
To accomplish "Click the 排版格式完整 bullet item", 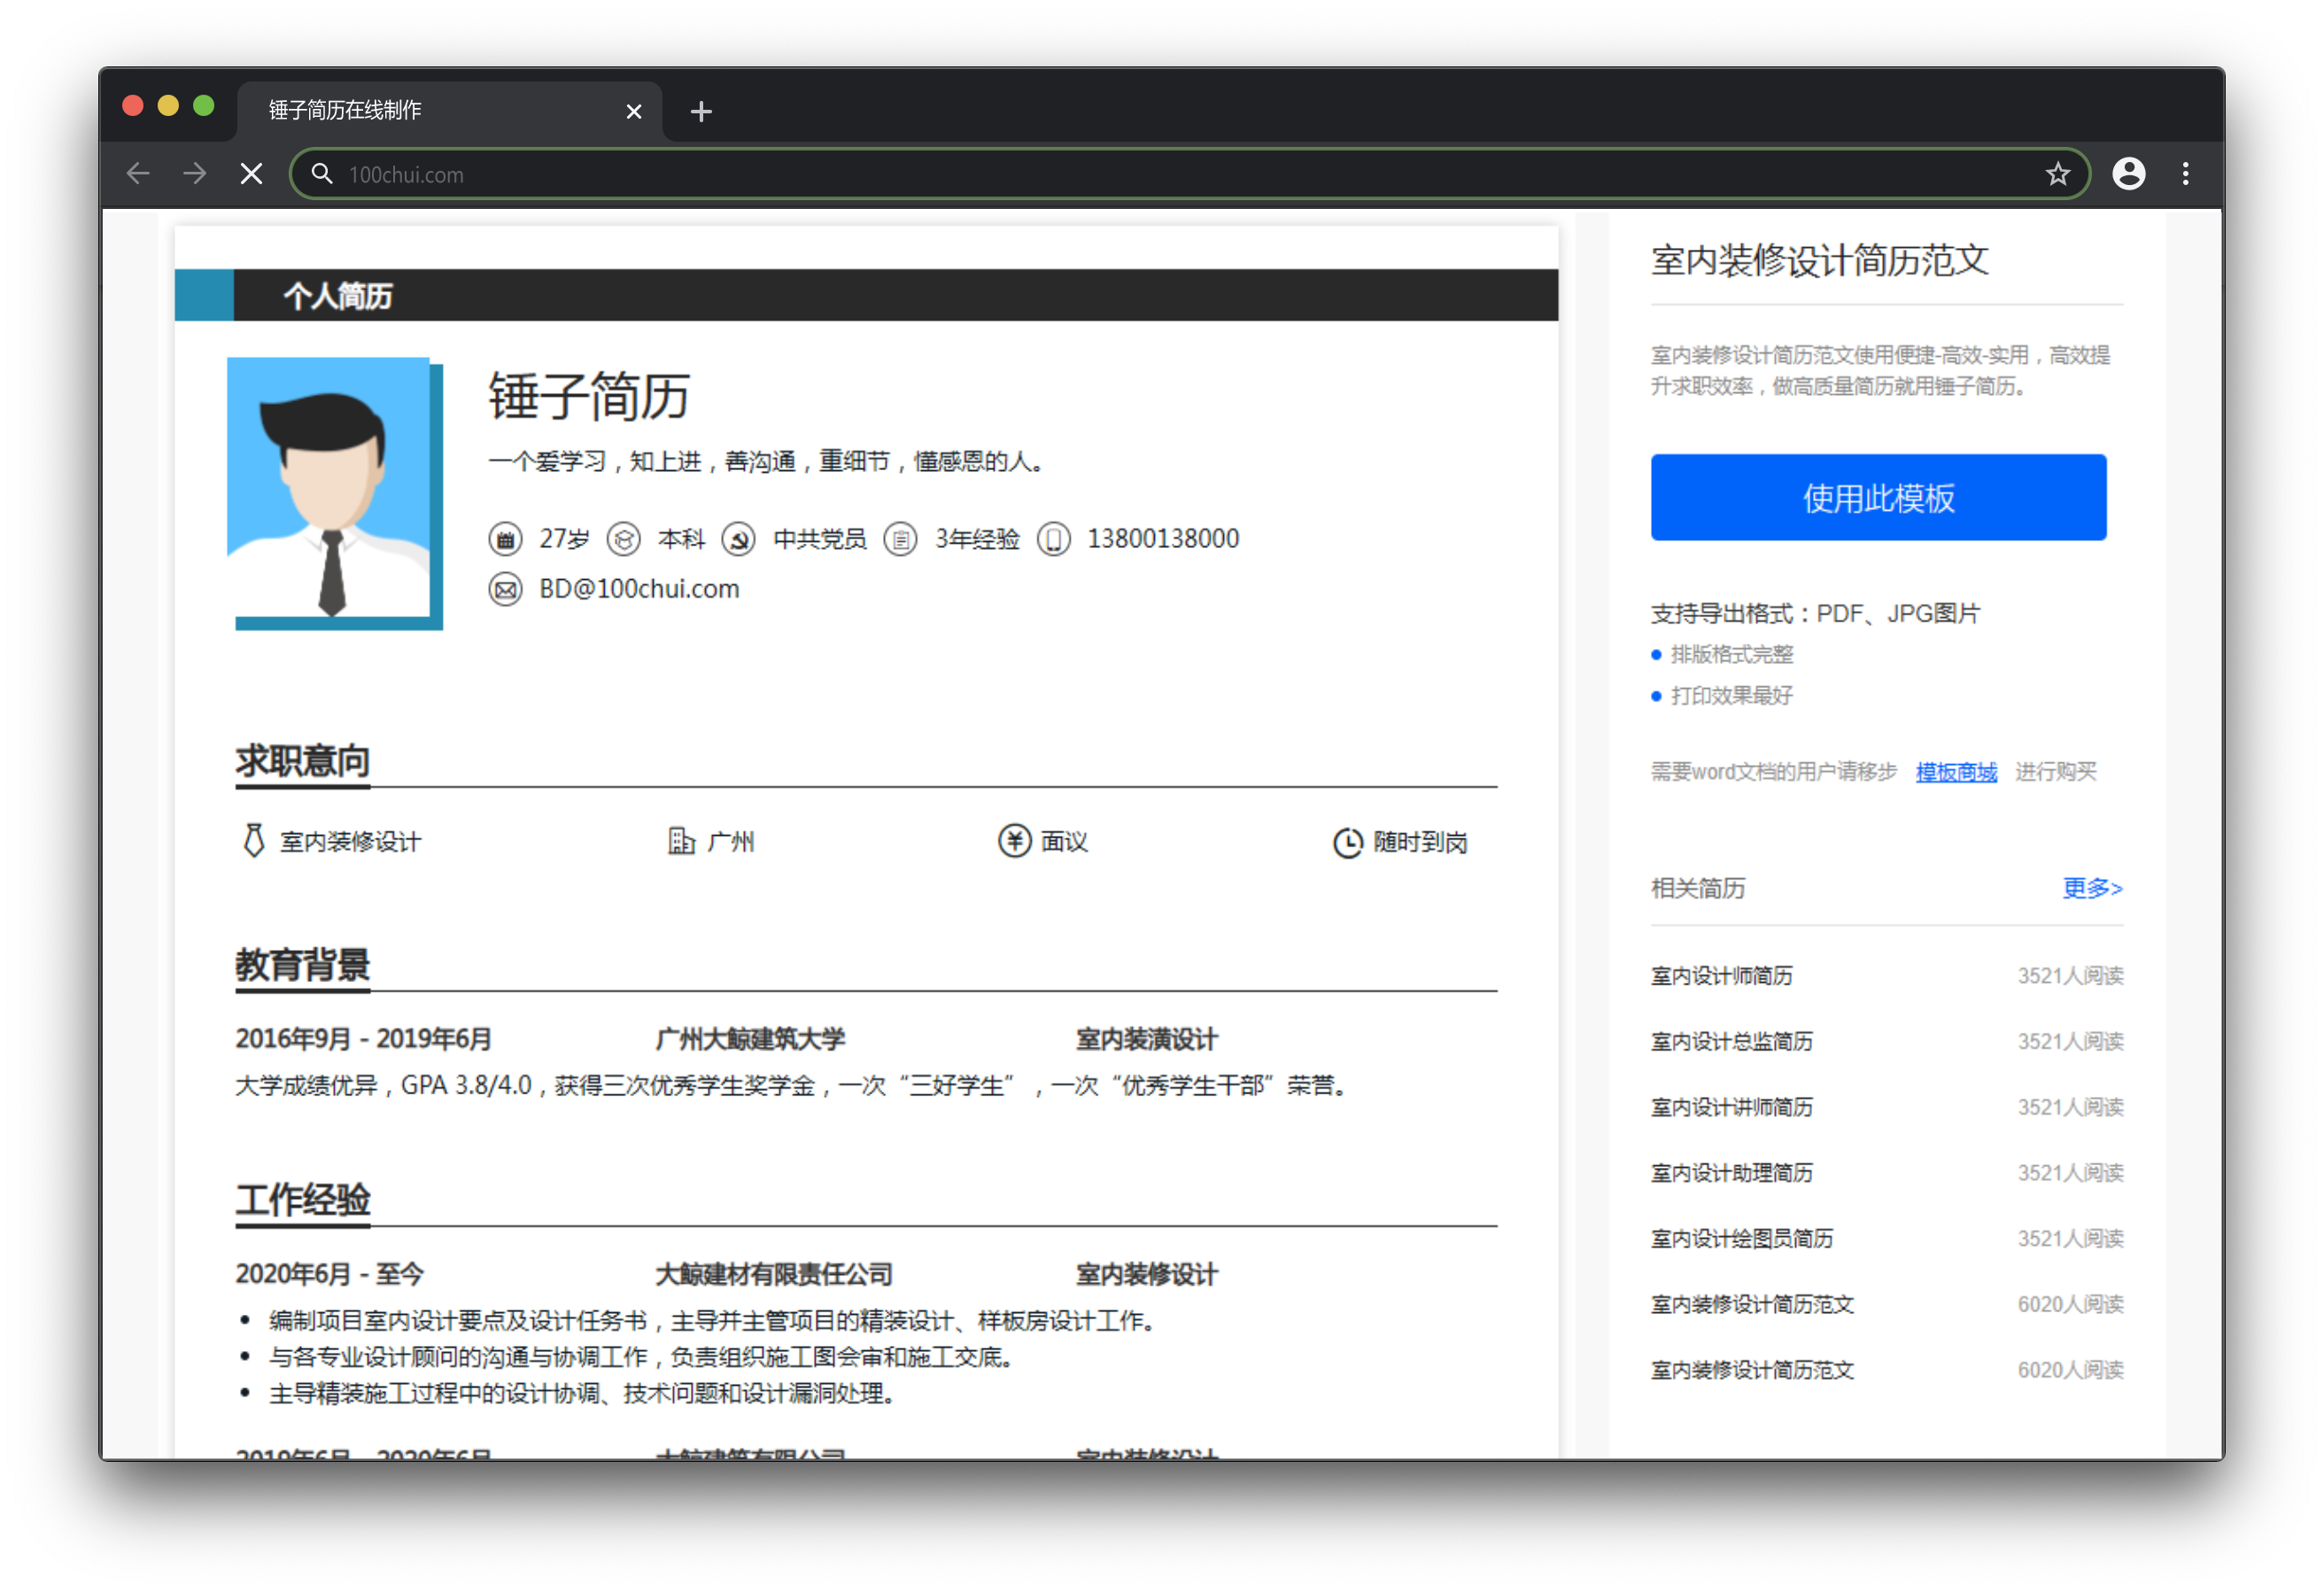I will [1731, 654].
